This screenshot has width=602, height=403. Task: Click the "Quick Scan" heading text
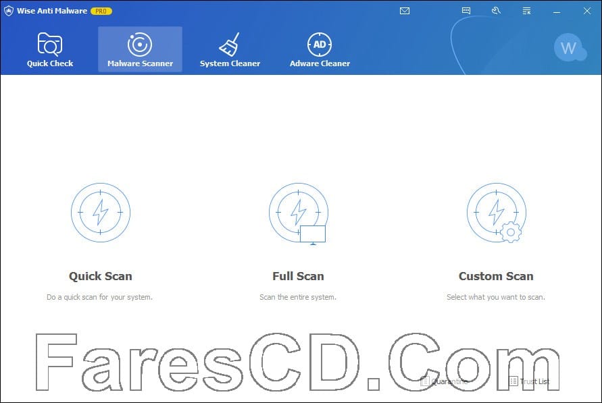101,276
